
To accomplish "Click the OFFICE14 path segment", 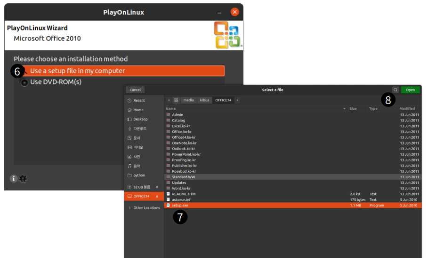I will [x=223, y=100].
